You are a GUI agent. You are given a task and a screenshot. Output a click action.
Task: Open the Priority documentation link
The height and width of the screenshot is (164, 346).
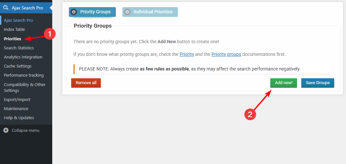tap(187, 54)
